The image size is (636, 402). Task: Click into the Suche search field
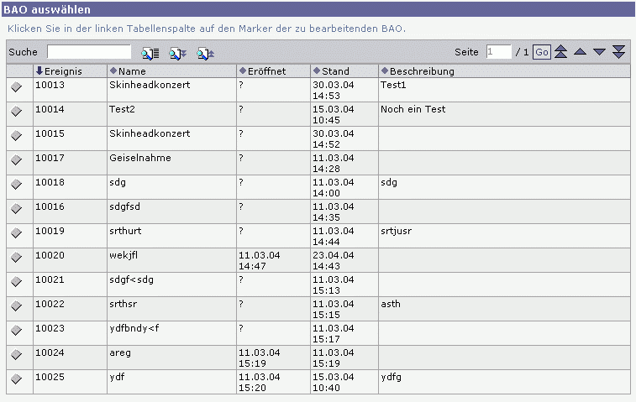pos(89,52)
